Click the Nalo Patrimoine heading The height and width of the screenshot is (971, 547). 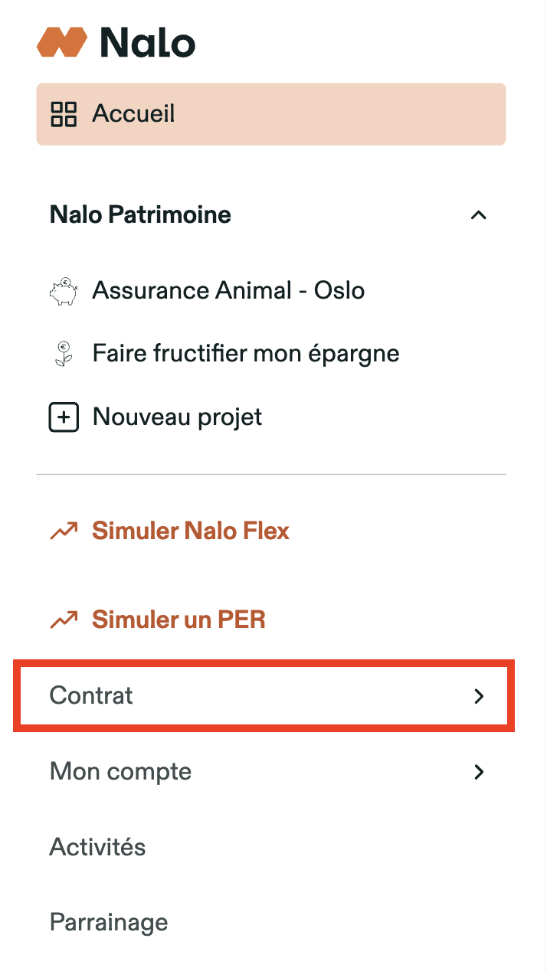140,215
